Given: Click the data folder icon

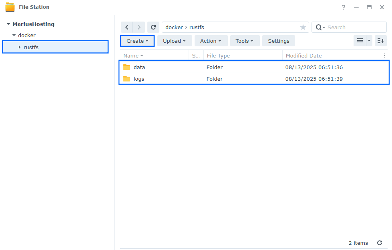Looking at the screenshot, I should tap(127, 67).
